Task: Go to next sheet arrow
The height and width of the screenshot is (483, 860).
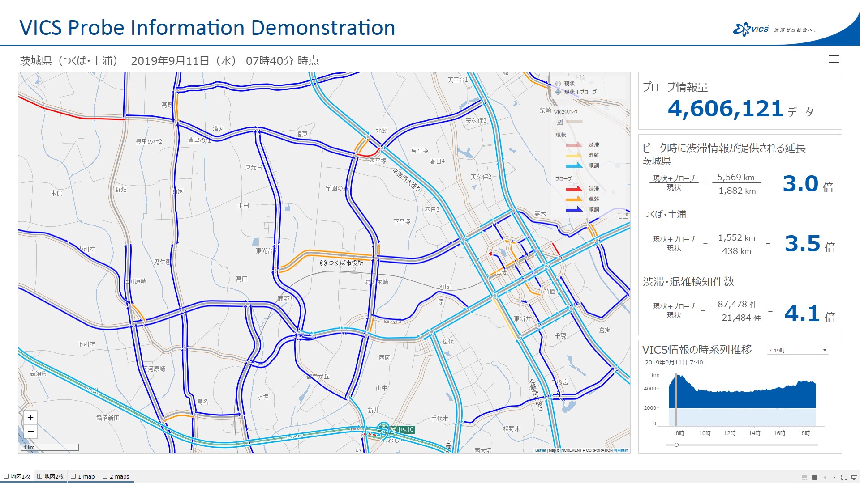Action: click(834, 477)
